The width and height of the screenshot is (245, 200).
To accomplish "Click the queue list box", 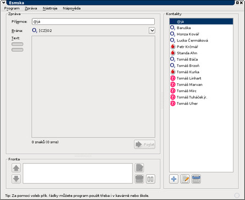I will click(x=77, y=173).
